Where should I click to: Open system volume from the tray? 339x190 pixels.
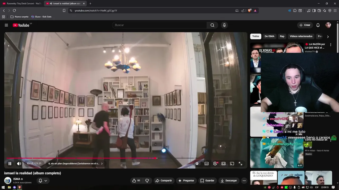tap(311, 187)
